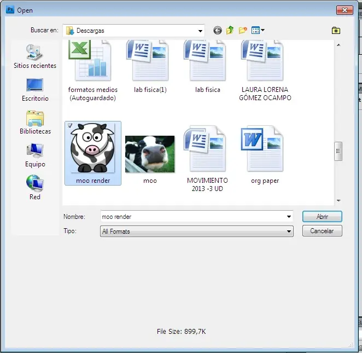Click the scrollbar down arrow
This screenshot has width=362, height=353.
tap(338, 200)
